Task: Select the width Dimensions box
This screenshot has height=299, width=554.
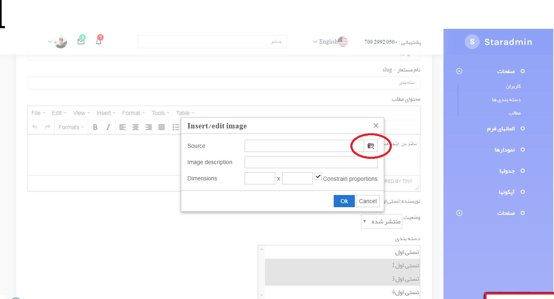Action: pos(260,178)
